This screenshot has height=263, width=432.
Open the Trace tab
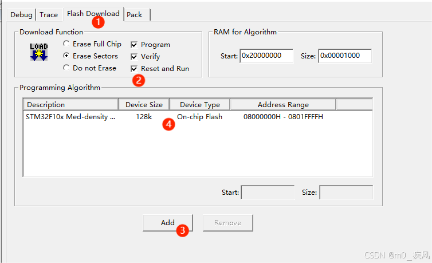49,14
